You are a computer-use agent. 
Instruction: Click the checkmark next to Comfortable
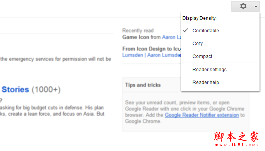point(185,30)
